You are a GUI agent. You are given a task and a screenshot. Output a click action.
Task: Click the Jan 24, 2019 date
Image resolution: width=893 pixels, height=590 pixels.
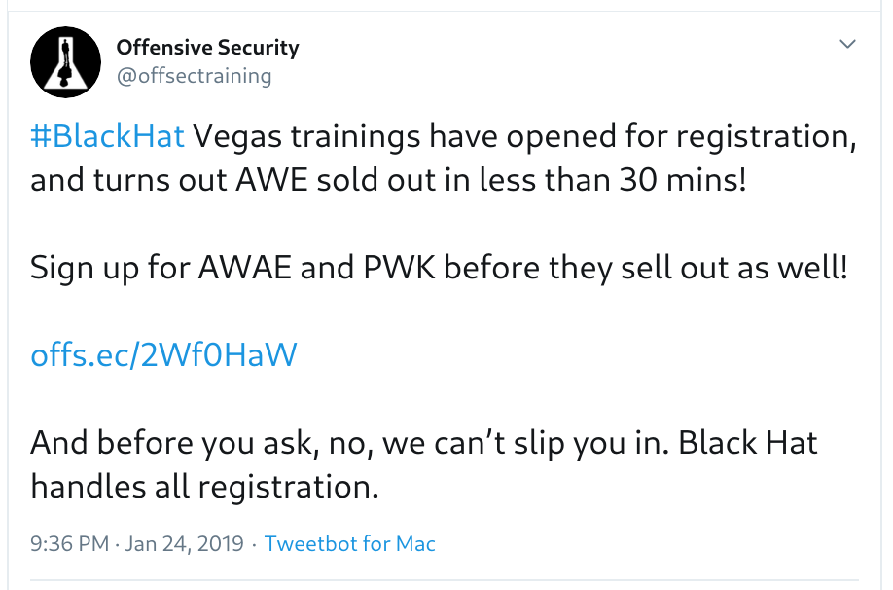click(183, 543)
